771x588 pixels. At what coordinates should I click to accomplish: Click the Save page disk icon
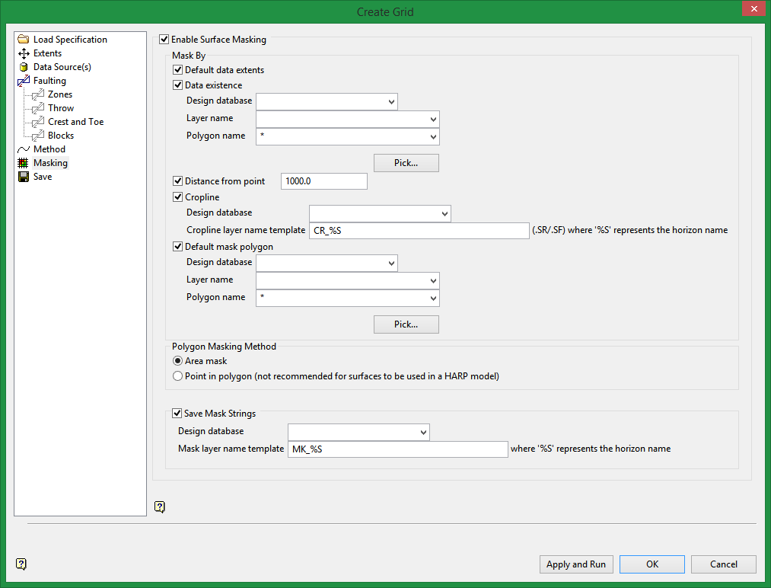tap(24, 176)
